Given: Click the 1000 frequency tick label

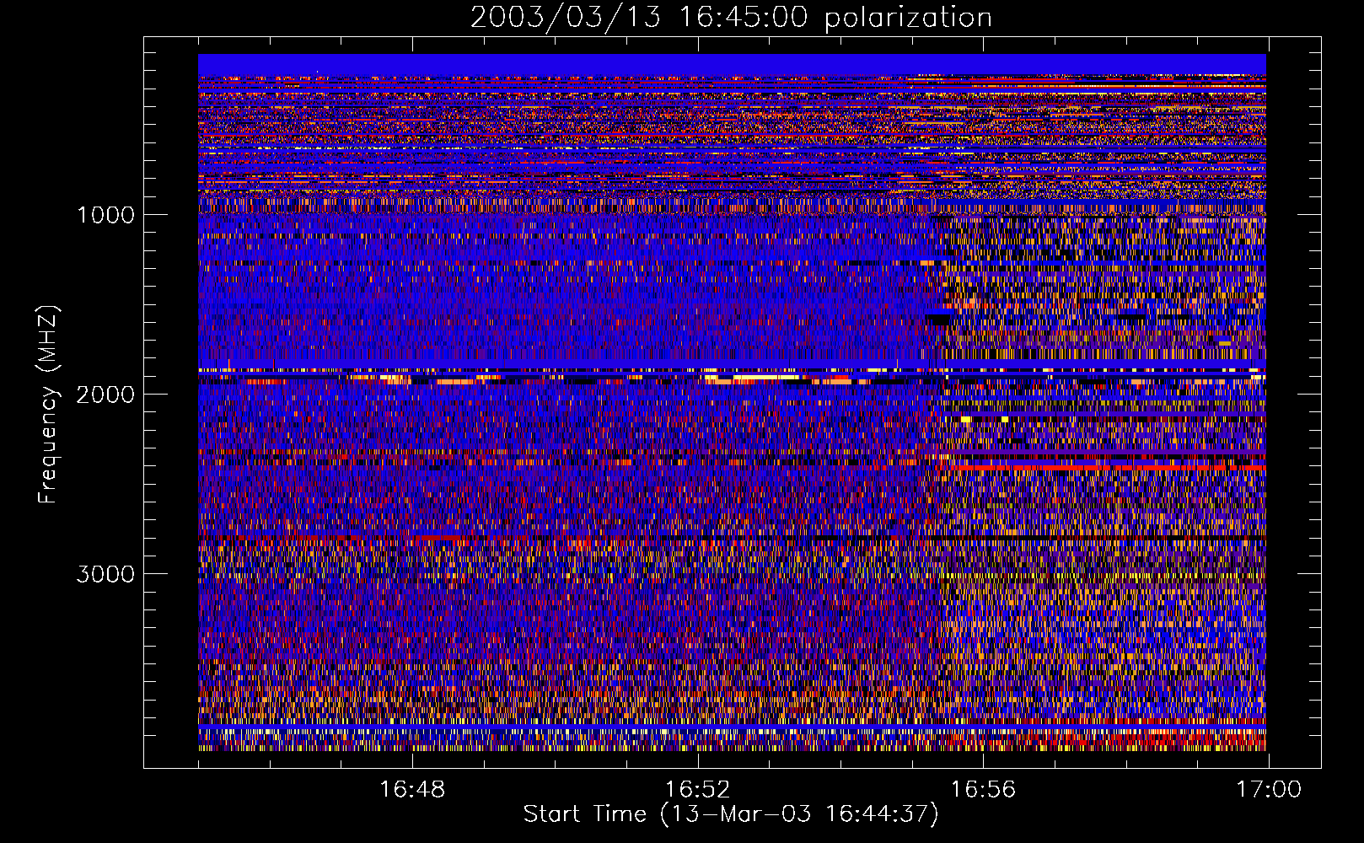Looking at the screenshot, I should pyautogui.click(x=105, y=215).
